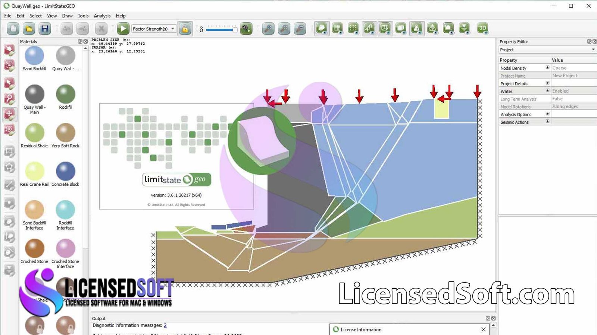Open the Analysis menu

tap(102, 16)
